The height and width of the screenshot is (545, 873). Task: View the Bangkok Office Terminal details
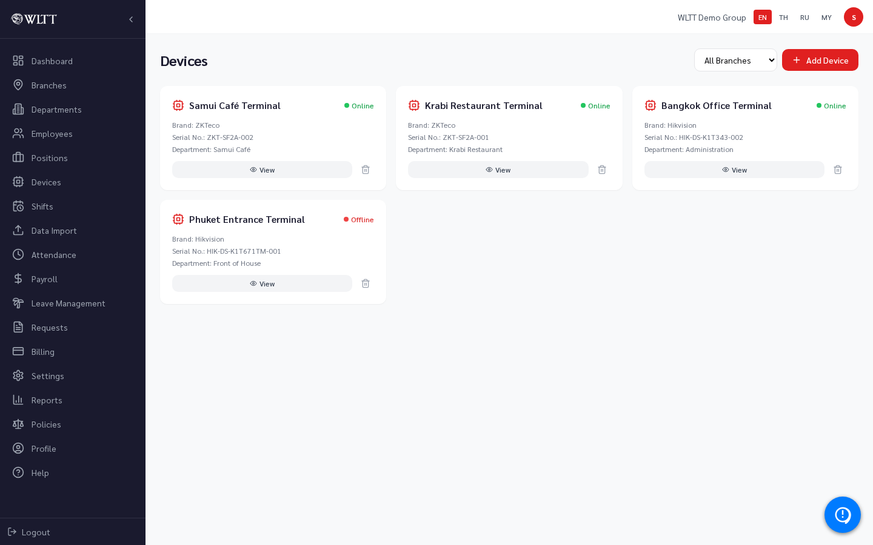(x=734, y=170)
